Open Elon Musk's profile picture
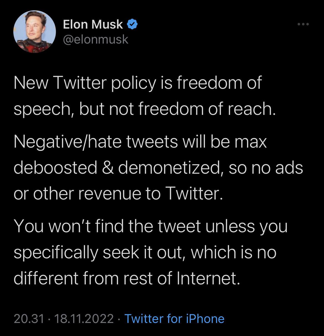 [x=35, y=32]
